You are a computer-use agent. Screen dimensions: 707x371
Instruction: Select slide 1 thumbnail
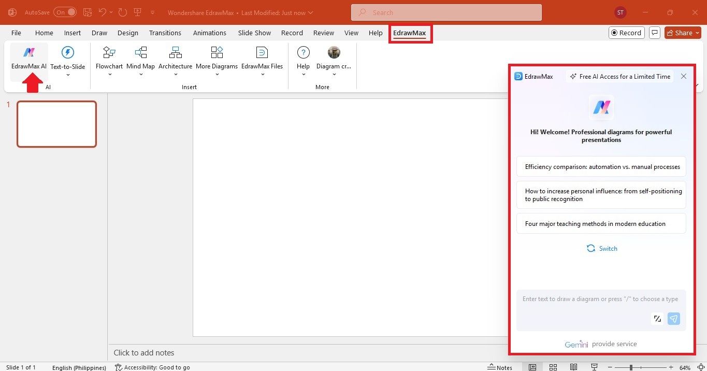click(57, 124)
